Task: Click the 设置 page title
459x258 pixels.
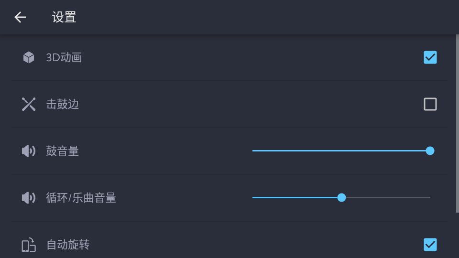Action: 64,17
